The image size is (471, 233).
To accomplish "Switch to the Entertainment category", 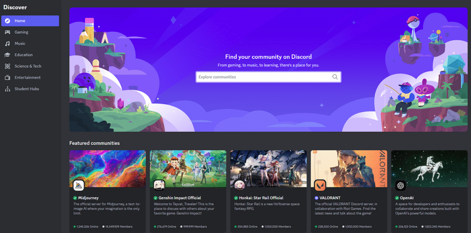I will pyautogui.click(x=30, y=78).
